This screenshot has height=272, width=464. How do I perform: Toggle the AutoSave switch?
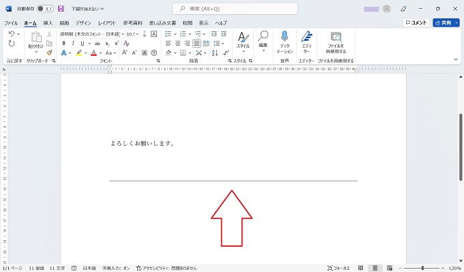pyautogui.click(x=45, y=9)
